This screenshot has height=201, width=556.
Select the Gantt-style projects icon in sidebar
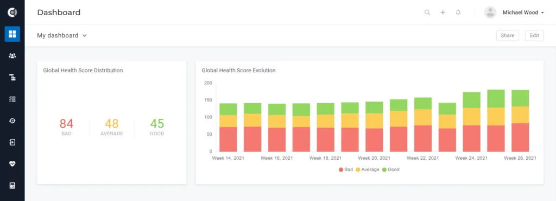[x=12, y=77]
